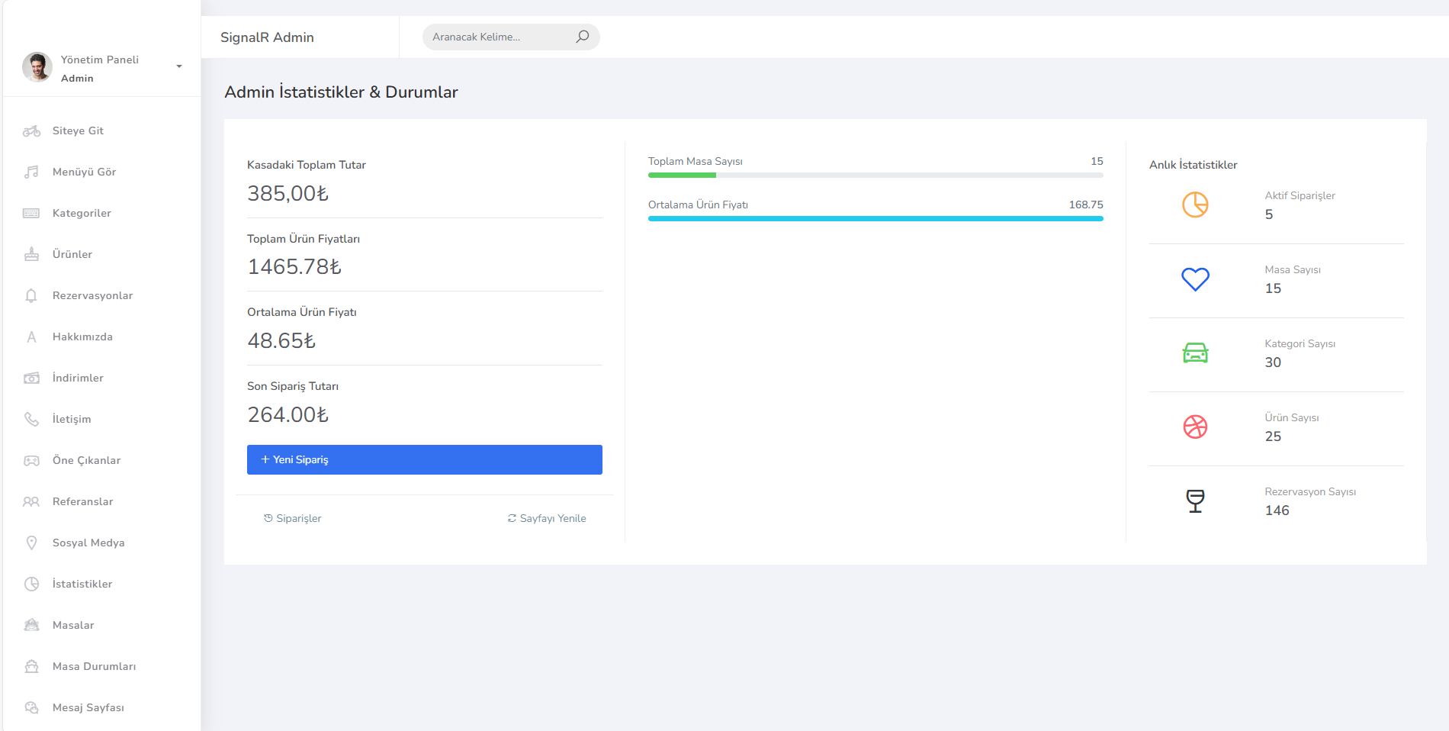Focus the Aranacak Kelime search field
This screenshot has width=1449, height=731.
[x=496, y=37]
